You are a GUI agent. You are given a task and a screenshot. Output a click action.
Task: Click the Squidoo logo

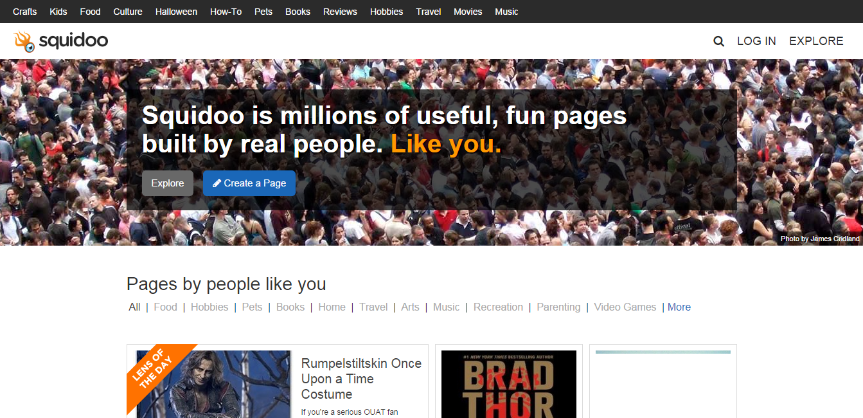click(x=60, y=41)
